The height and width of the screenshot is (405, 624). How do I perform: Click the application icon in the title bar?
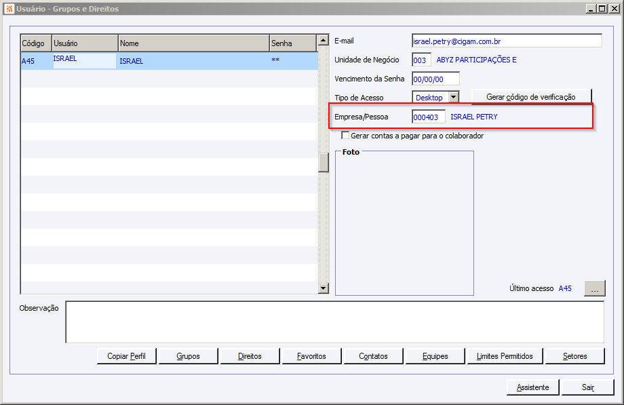point(9,8)
